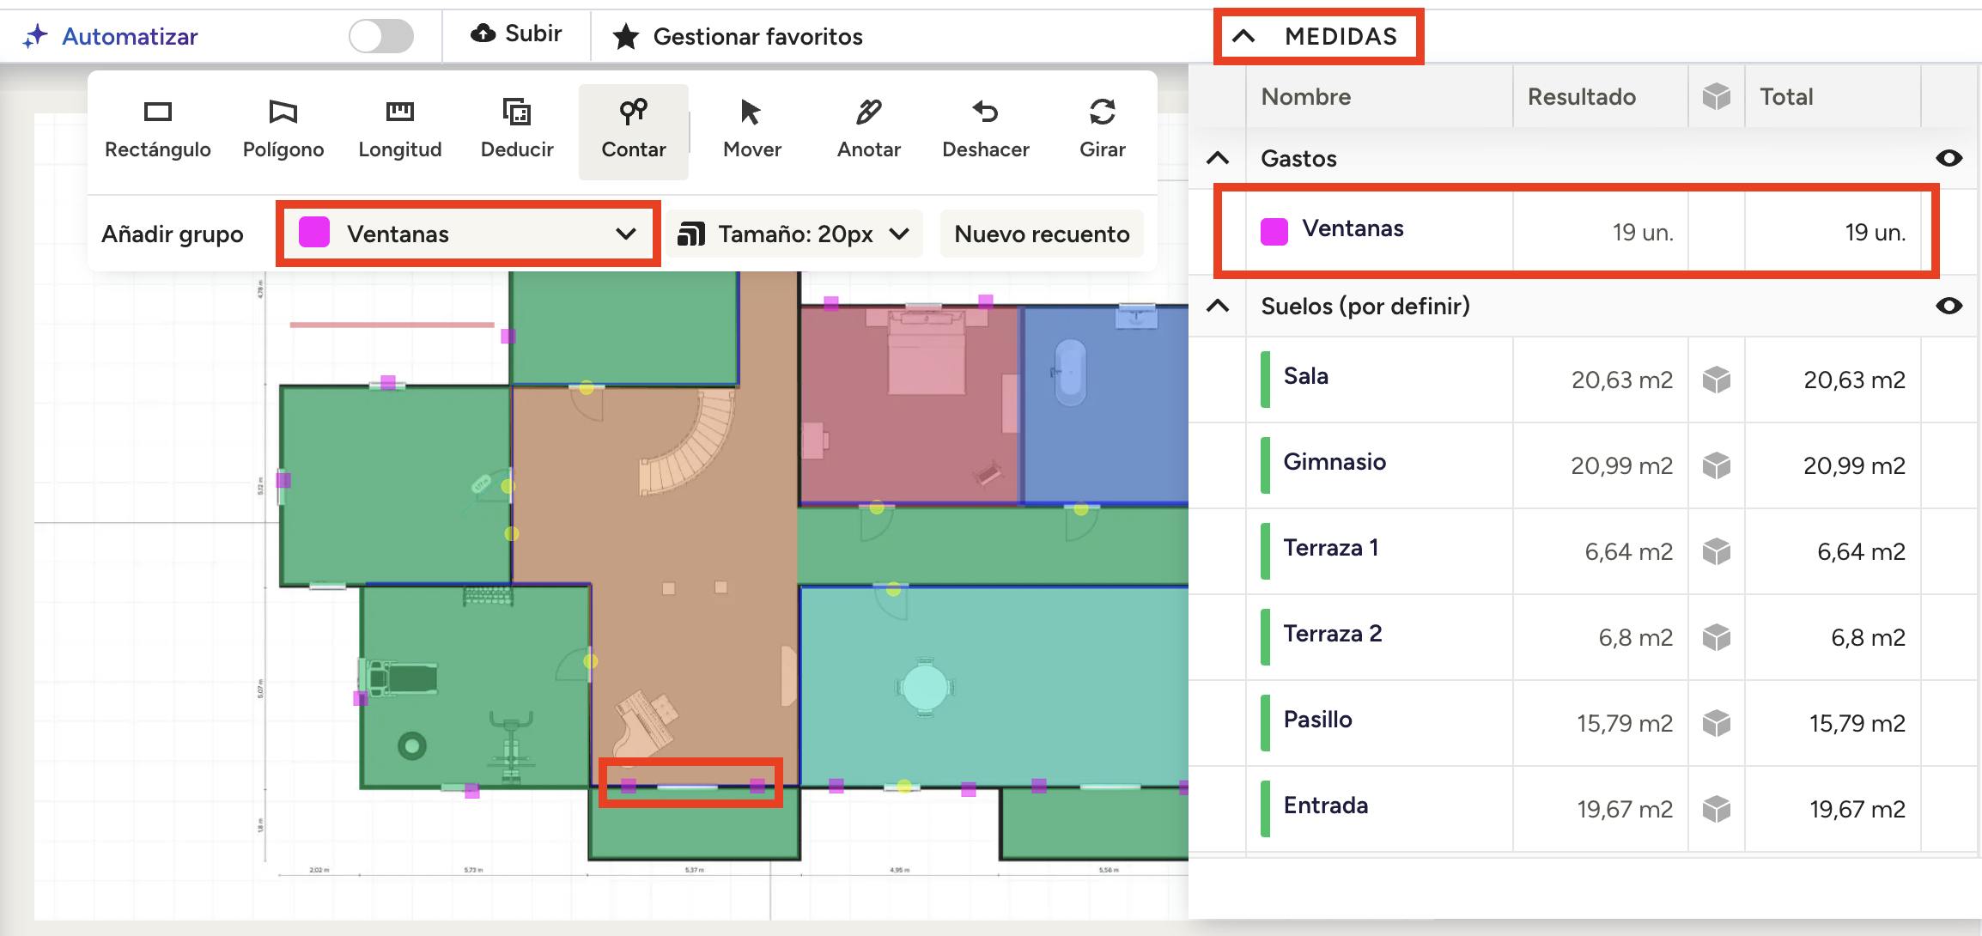Collapse the Gastos group chevron

pos(1218,158)
